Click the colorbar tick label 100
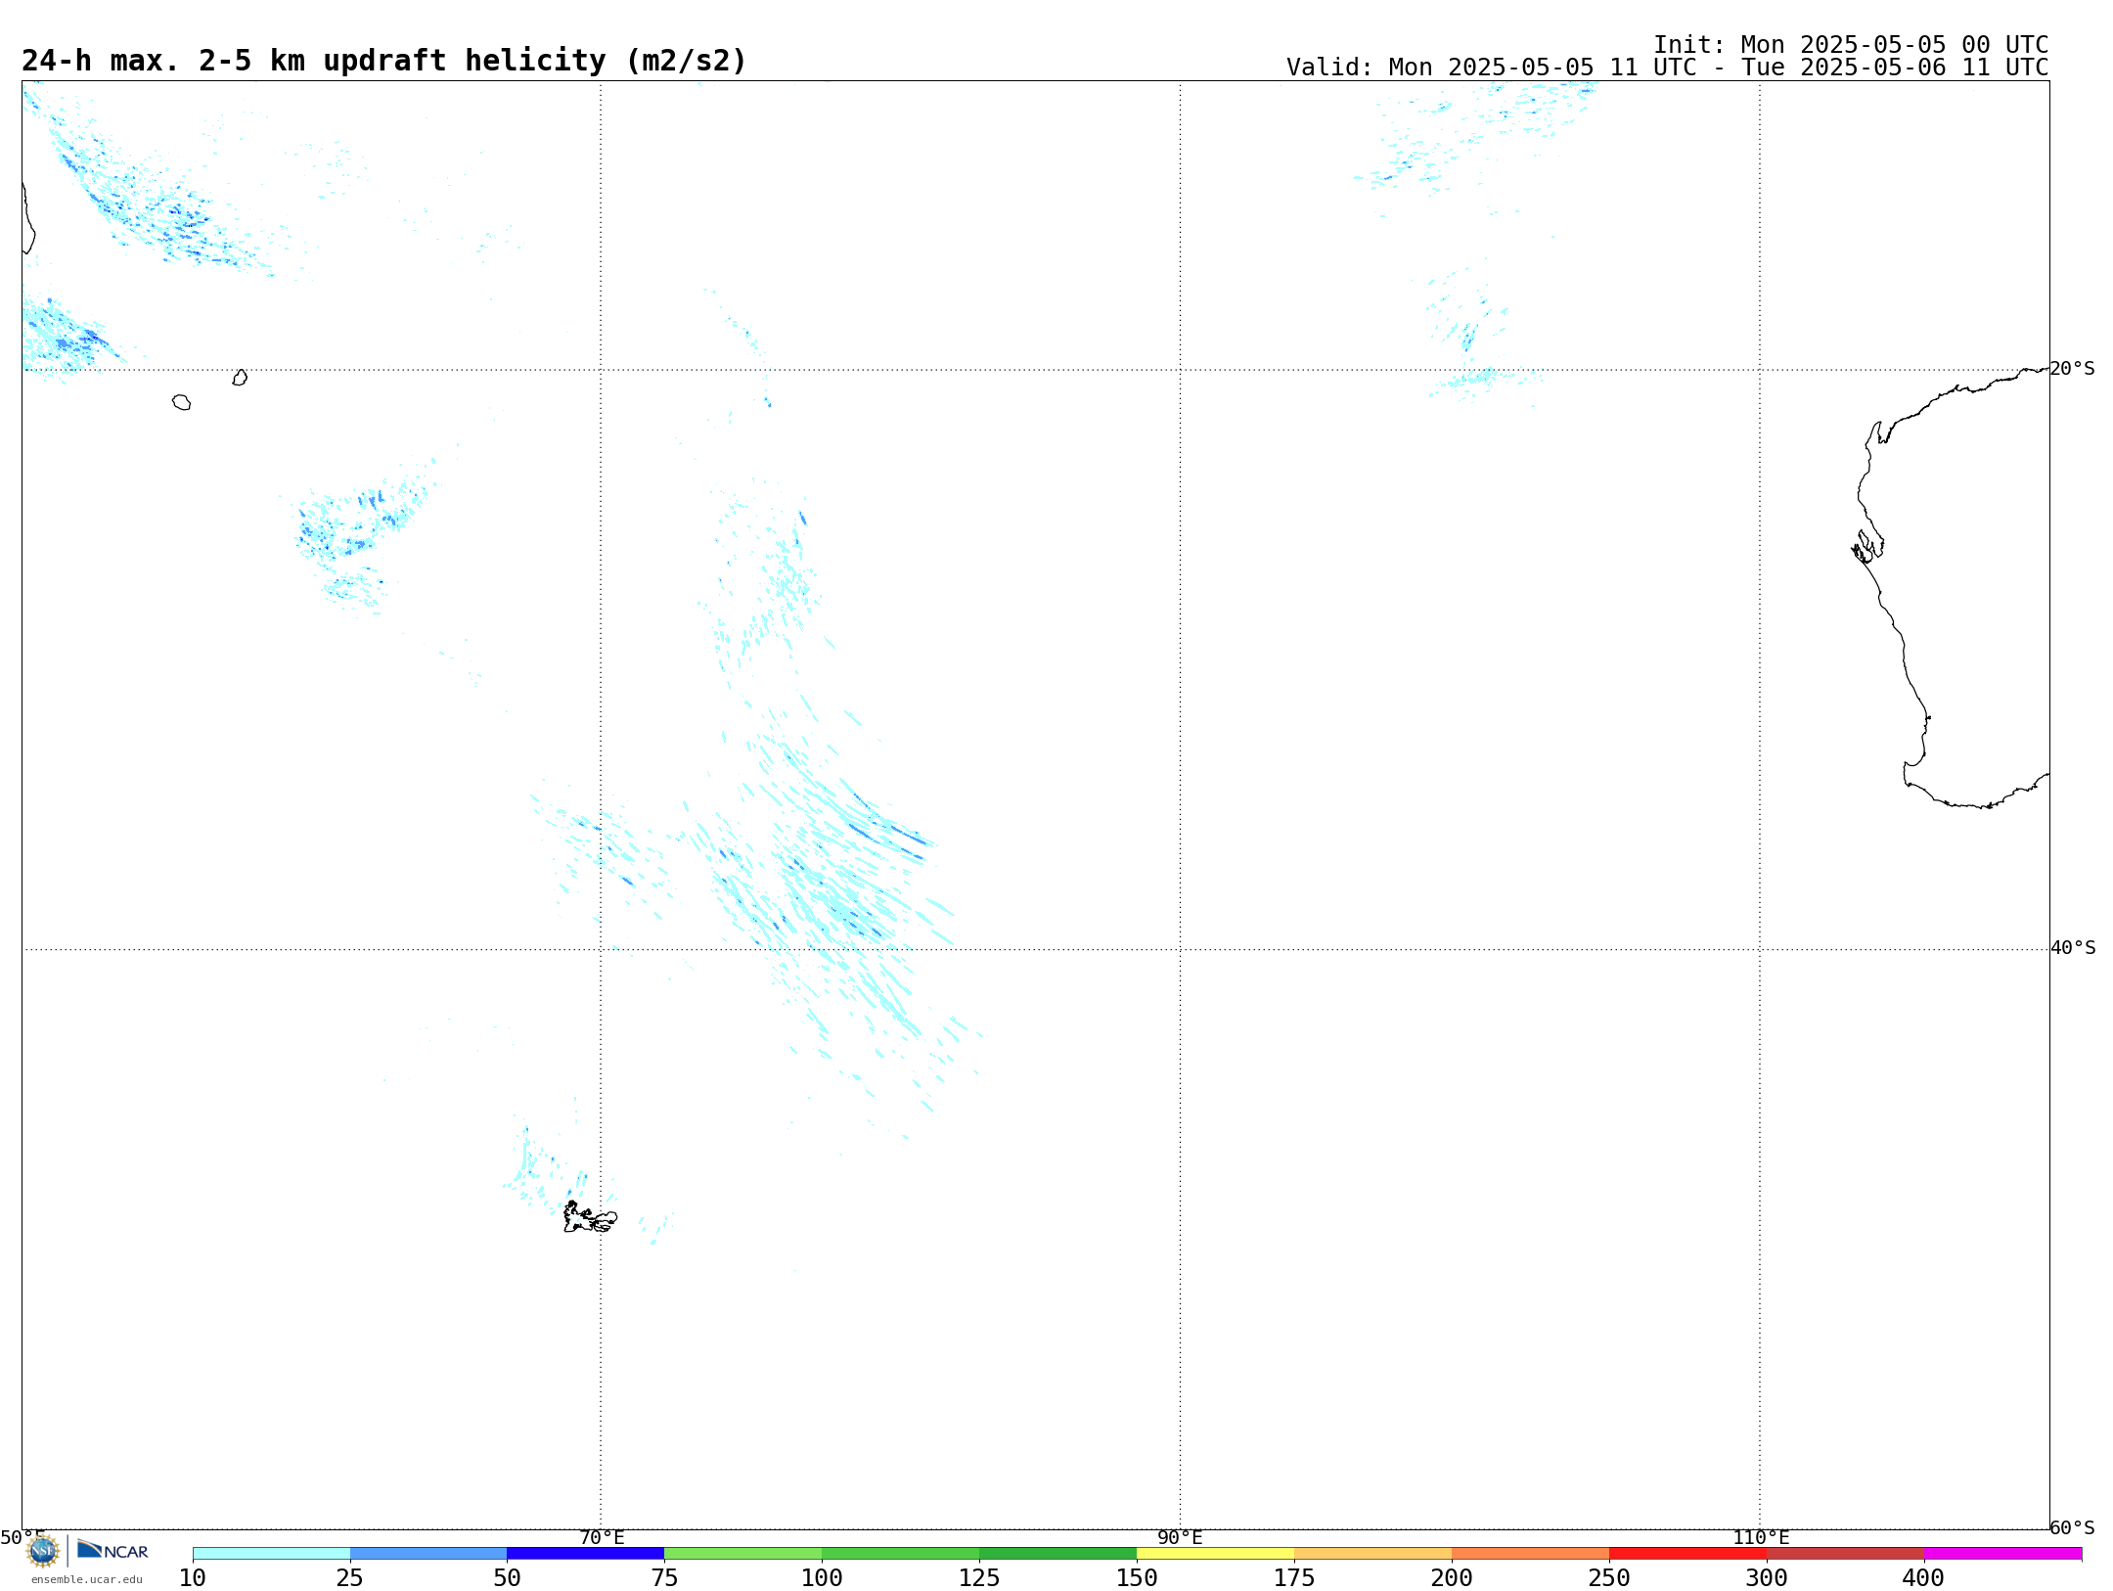 click(x=822, y=1578)
